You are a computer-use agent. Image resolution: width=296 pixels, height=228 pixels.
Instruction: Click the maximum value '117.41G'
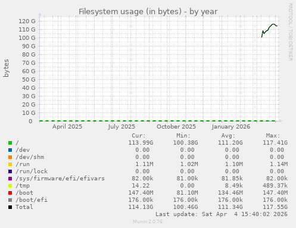275,143
